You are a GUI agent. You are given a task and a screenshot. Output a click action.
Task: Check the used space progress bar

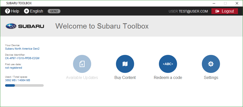[24, 85]
